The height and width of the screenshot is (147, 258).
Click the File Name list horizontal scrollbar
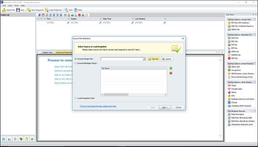[116, 95]
